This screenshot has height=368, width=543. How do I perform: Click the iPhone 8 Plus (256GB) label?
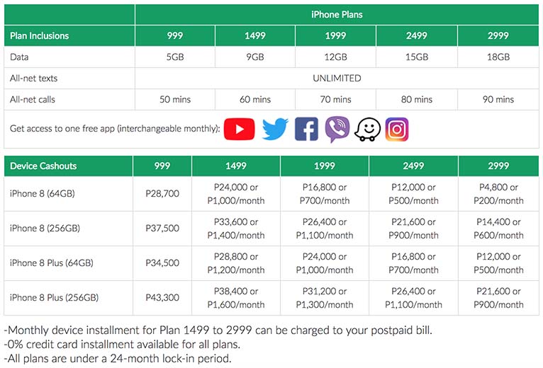click(x=54, y=298)
